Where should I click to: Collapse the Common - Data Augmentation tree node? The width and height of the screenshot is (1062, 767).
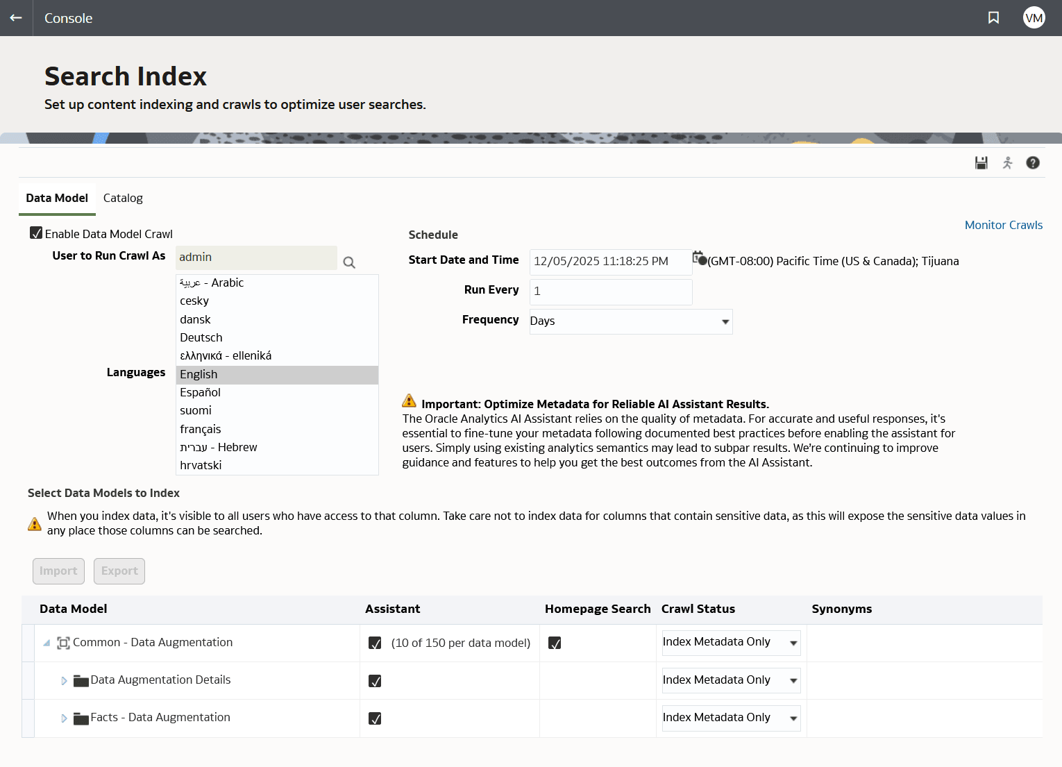click(47, 643)
